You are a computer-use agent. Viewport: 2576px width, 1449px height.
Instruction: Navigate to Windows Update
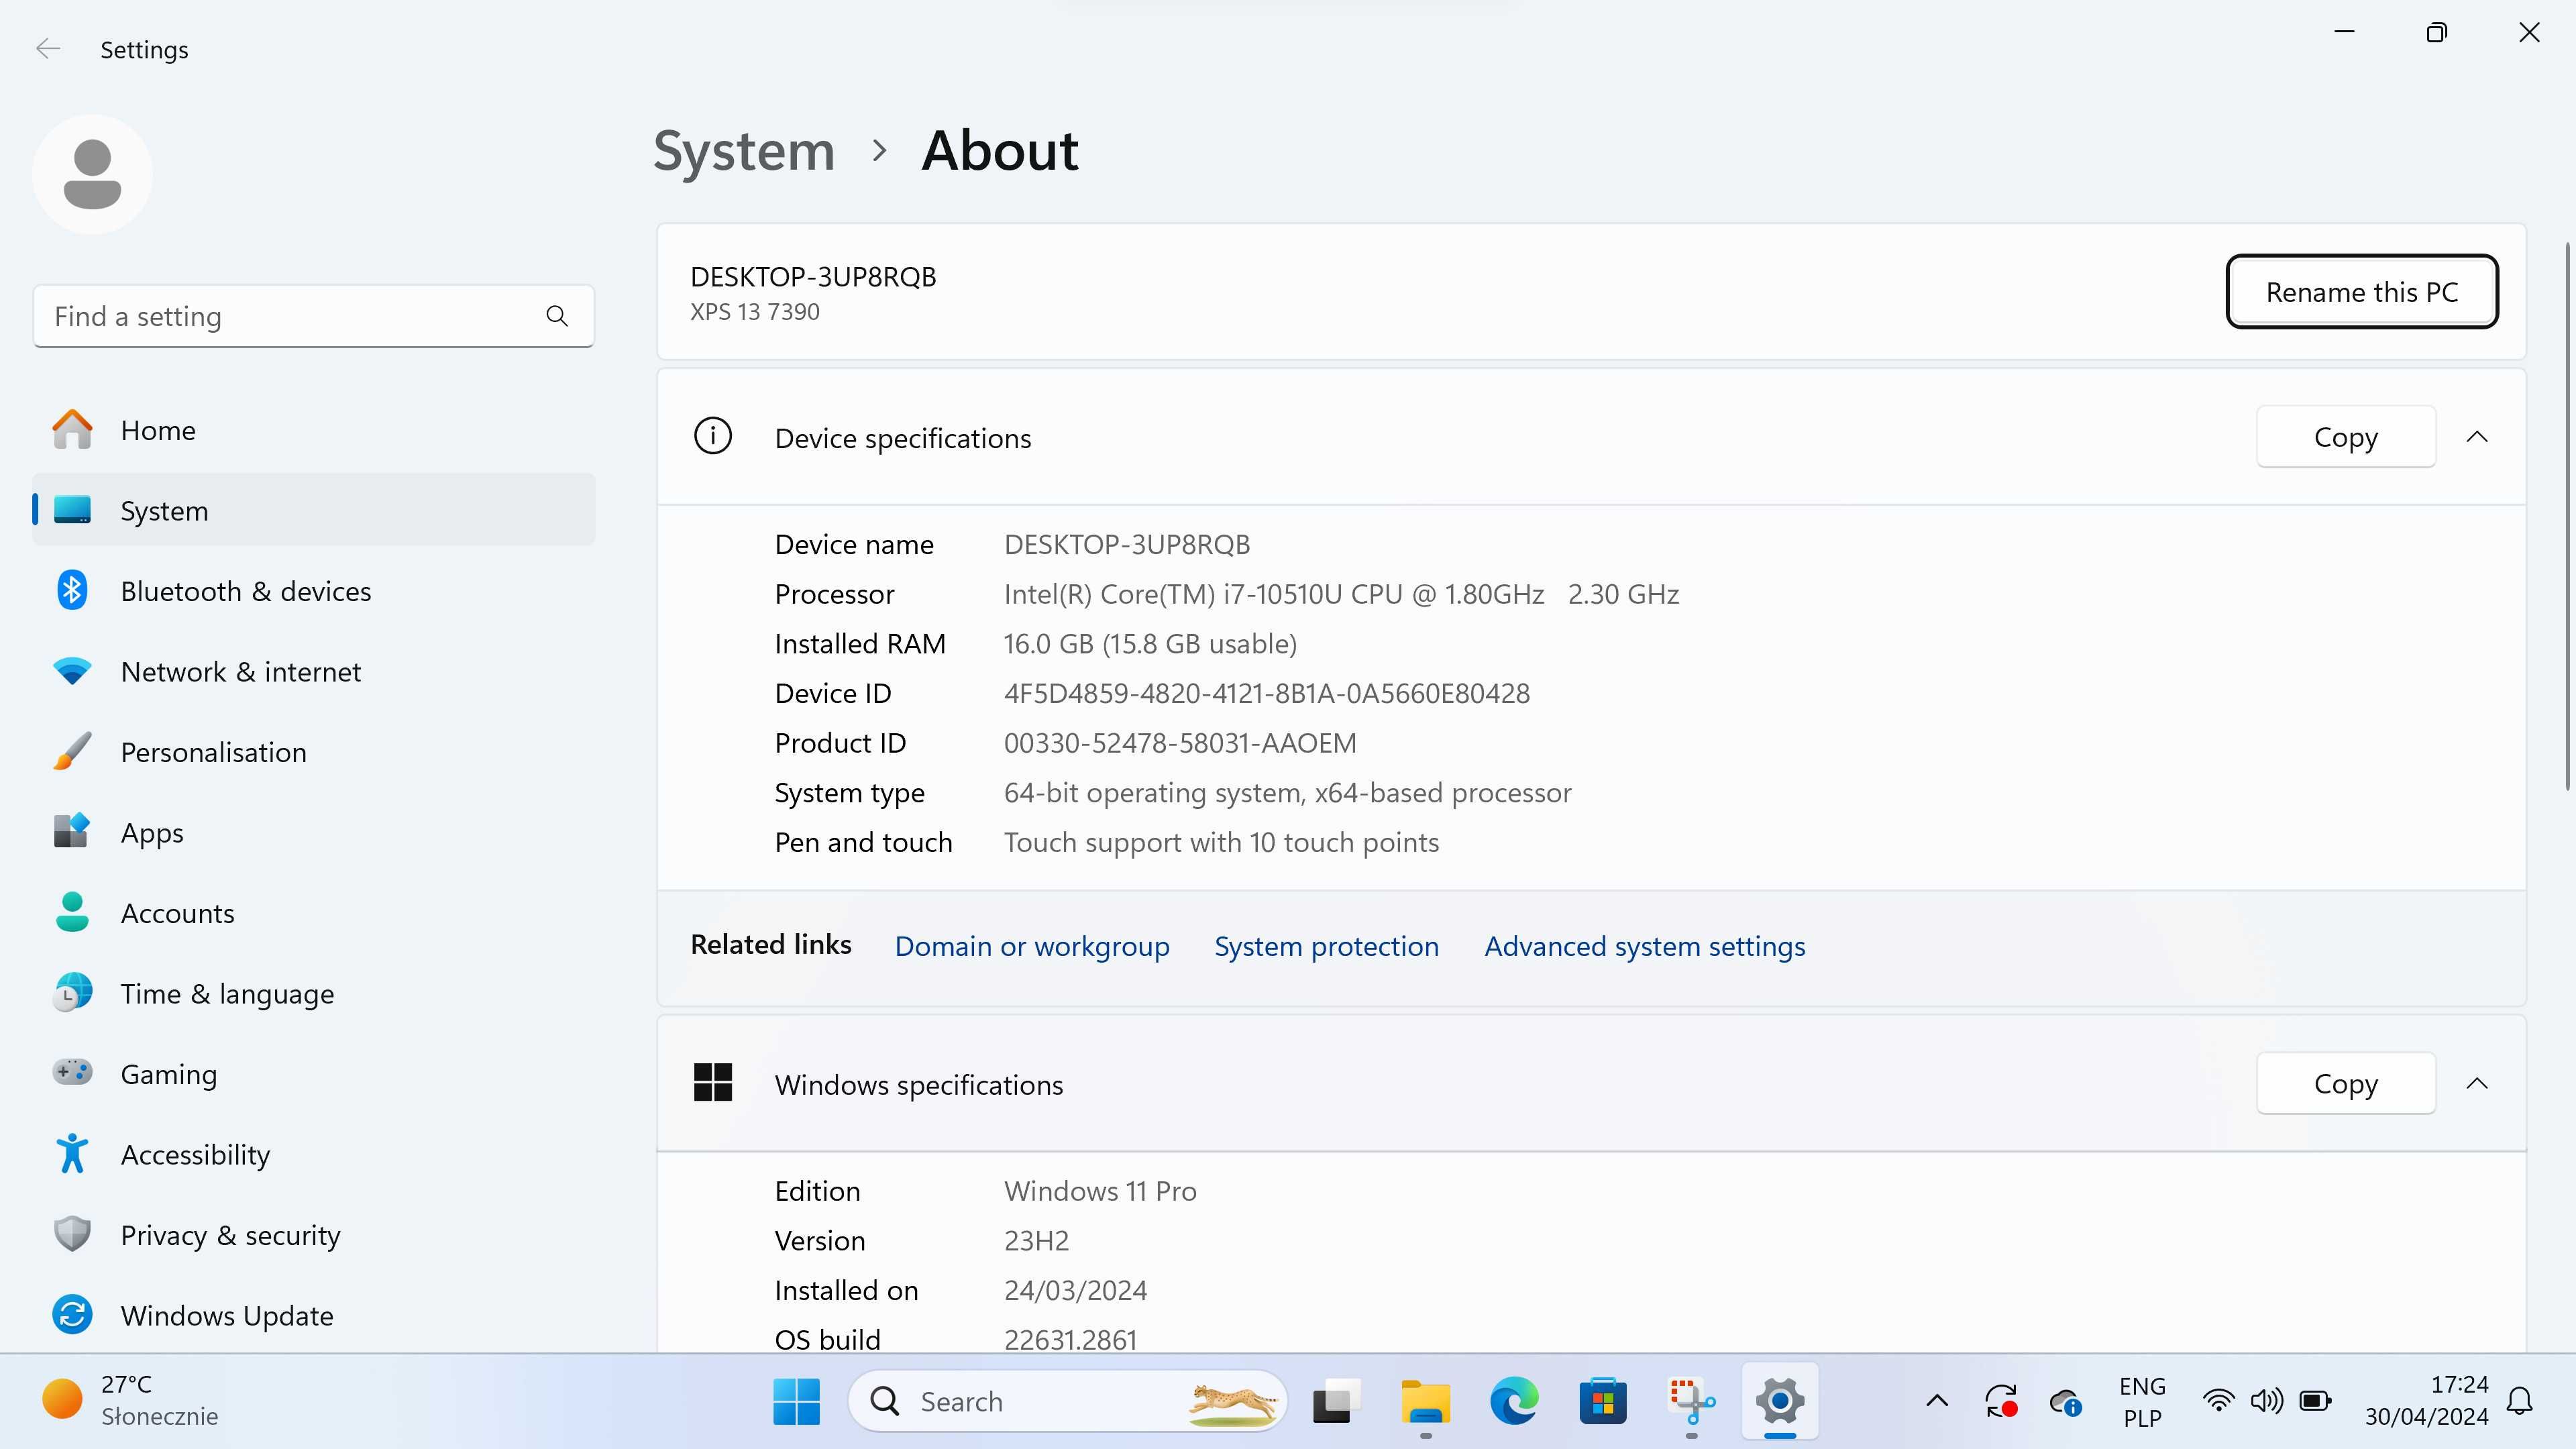point(314,1315)
